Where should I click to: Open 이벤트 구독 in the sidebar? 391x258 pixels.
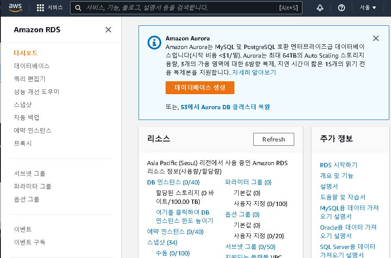pos(30,242)
